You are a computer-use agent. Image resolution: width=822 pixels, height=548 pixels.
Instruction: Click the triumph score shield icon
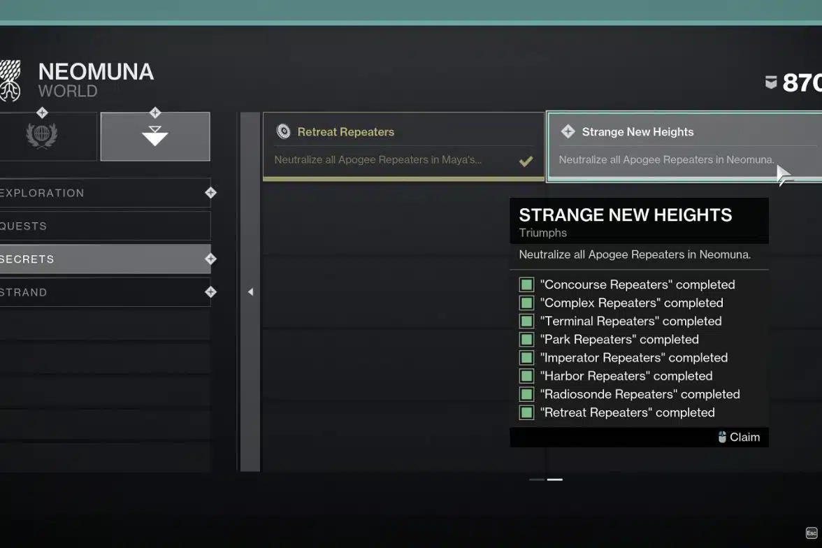(x=770, y=82)
